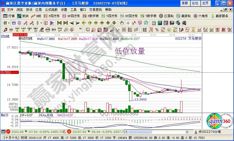Screen dimensions: 234x141
Task: Open the calculator icon in toolbar
Action: click(160, 23)
